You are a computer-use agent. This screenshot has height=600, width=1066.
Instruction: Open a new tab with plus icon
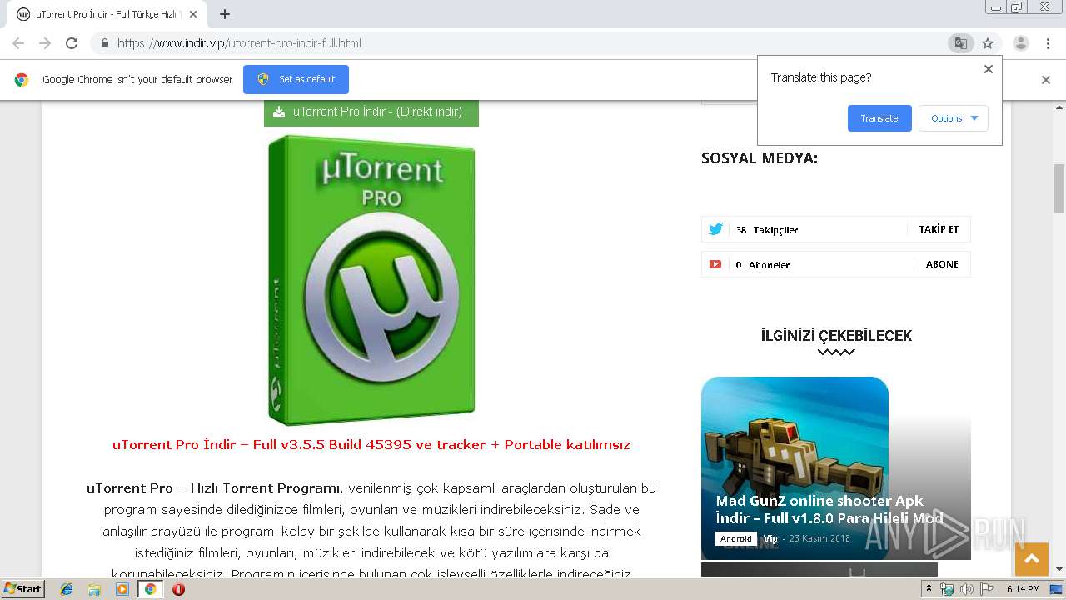point(225,14)
